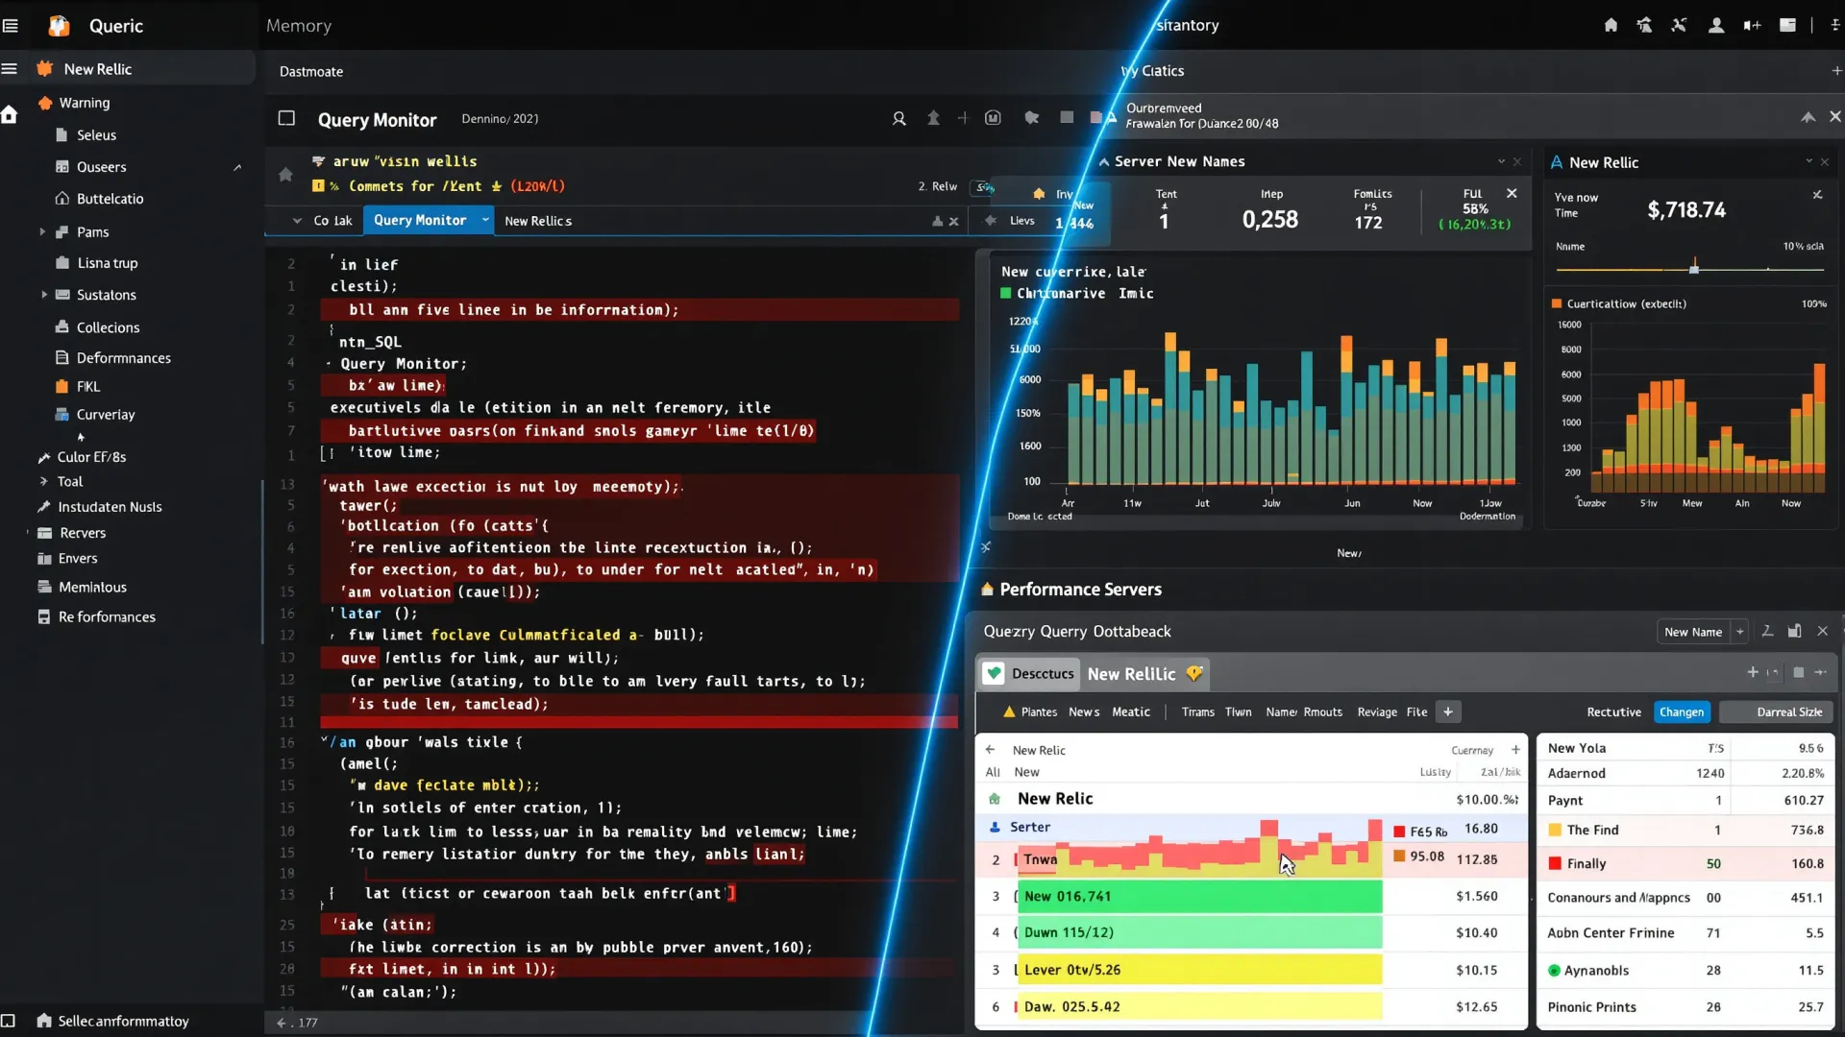Image resolution: width=1845 pixels, height=1037 pixels.
Task: Select the green New 016,741 row bar
Action: coord(1198,897)
